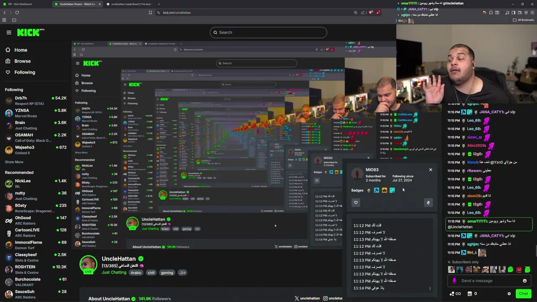The image size is (537, 302).
Task: Open YZNSA channel playing Marvel Rivals
Action: [36, 113]
